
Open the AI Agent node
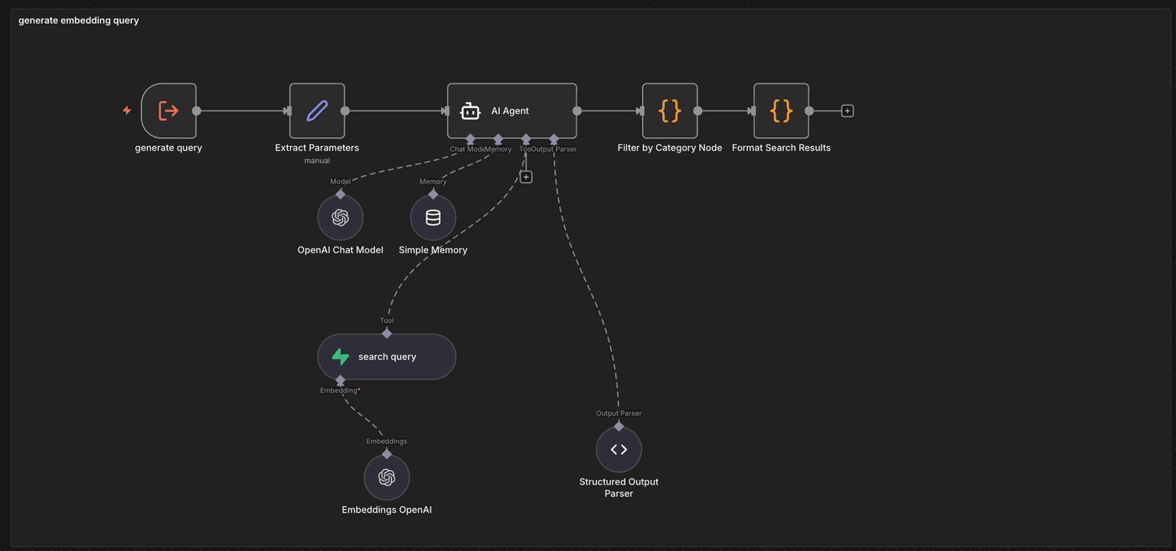(x=511, y=111)
